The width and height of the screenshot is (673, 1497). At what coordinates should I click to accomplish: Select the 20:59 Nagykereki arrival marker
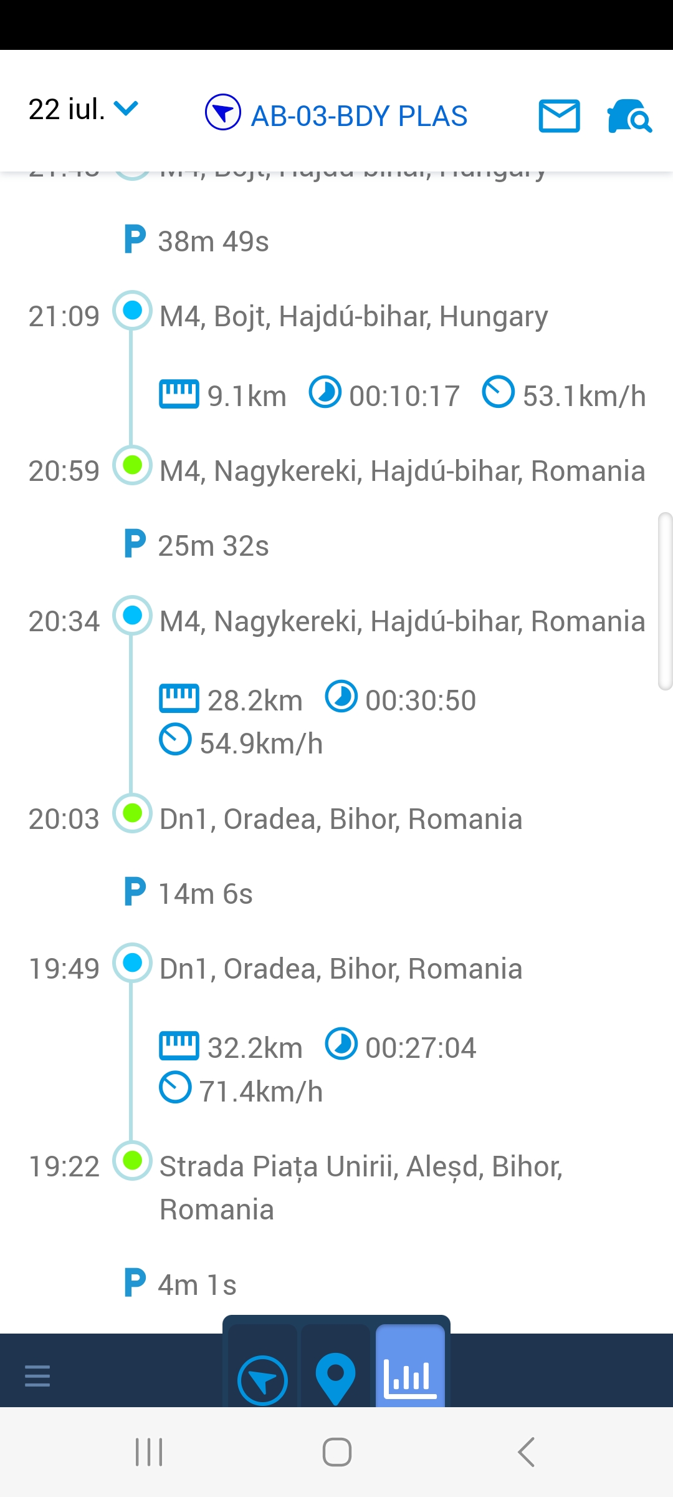(132, 465)
